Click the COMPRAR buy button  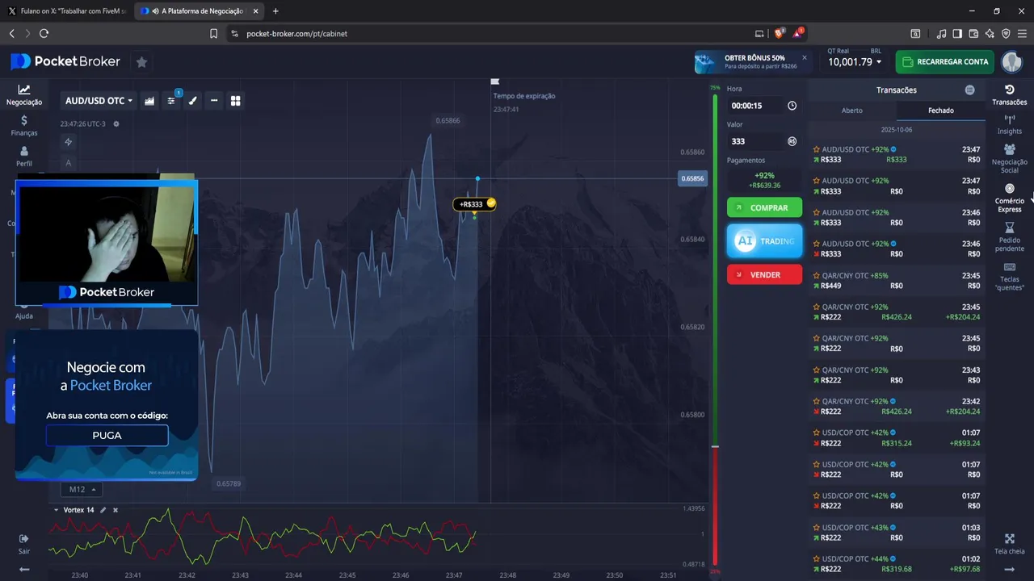(764, 207)
